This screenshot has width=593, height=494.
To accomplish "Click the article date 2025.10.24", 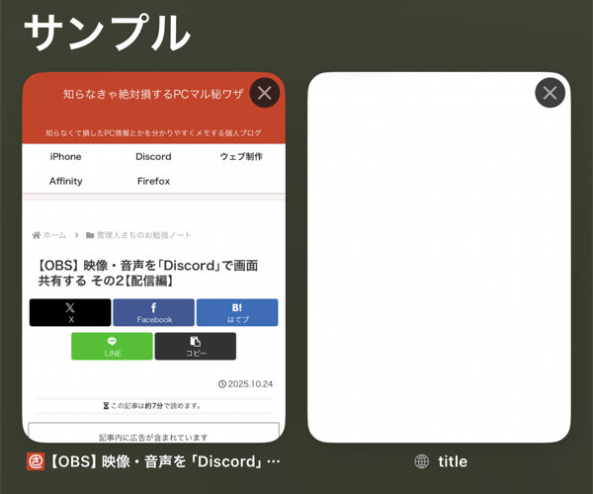I will (245, 384).
